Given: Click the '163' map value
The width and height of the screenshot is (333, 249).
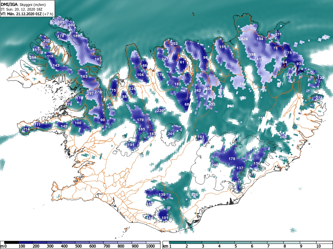Looking at the screenshot, I should 84,76.
